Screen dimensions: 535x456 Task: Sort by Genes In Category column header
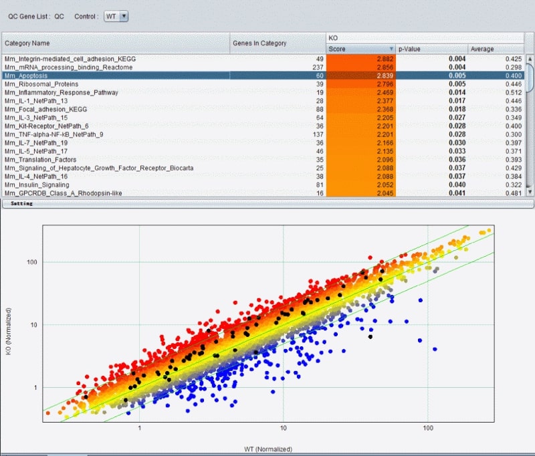tap(278, 43)
